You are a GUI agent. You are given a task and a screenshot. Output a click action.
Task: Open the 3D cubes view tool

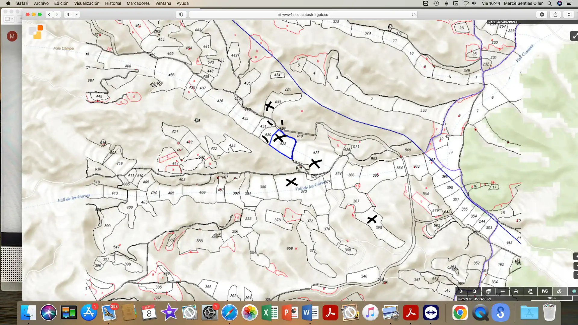point(560,291)
